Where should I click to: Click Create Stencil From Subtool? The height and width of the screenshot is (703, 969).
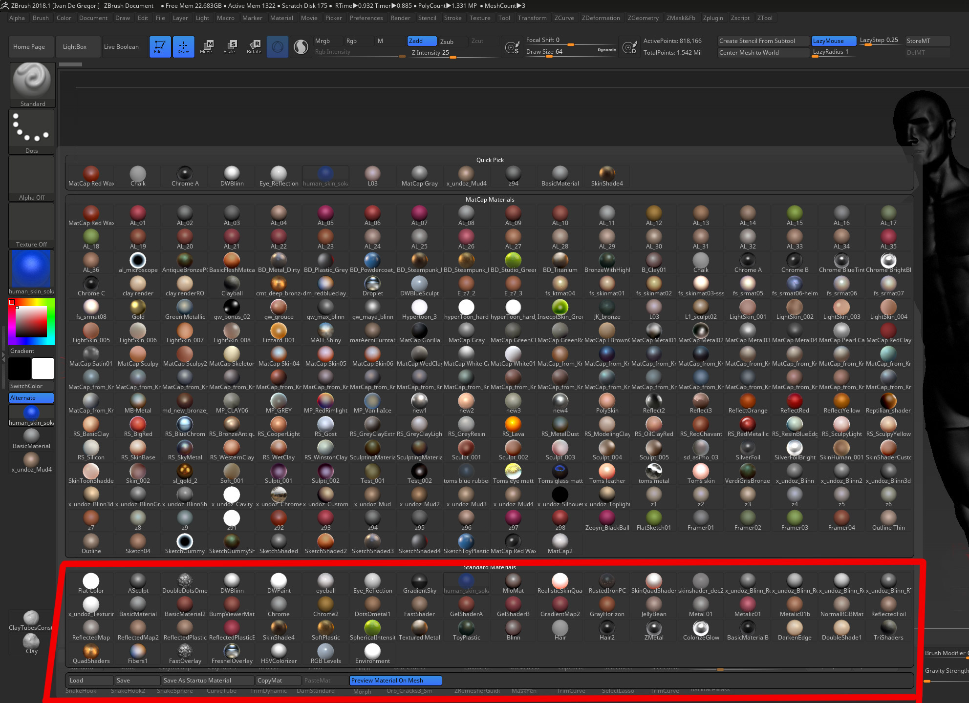(763, 41)
